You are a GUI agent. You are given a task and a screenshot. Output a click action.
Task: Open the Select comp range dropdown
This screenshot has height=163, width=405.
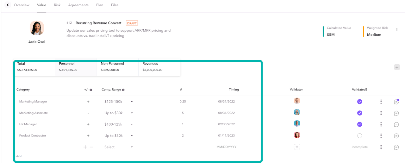point(132,147)
